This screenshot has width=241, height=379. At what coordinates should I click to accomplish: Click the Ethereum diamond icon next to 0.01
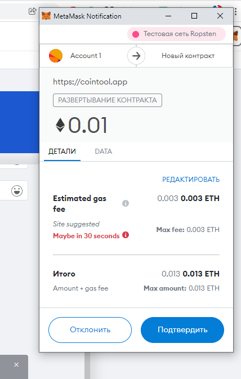tap(60, 125)
